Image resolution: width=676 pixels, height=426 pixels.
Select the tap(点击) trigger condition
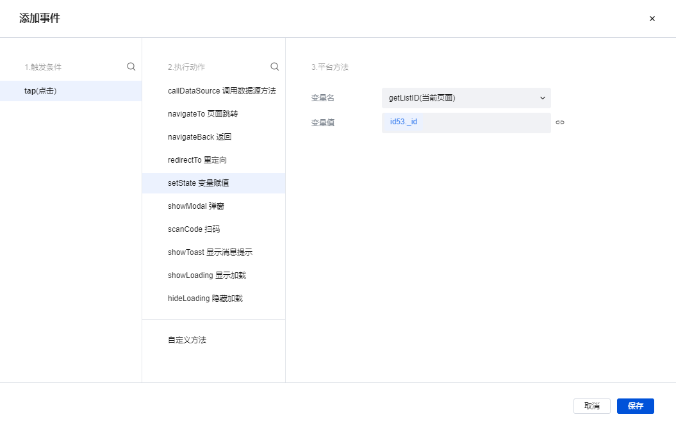point(70,91)
